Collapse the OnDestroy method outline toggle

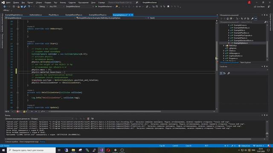click(17, 29)
